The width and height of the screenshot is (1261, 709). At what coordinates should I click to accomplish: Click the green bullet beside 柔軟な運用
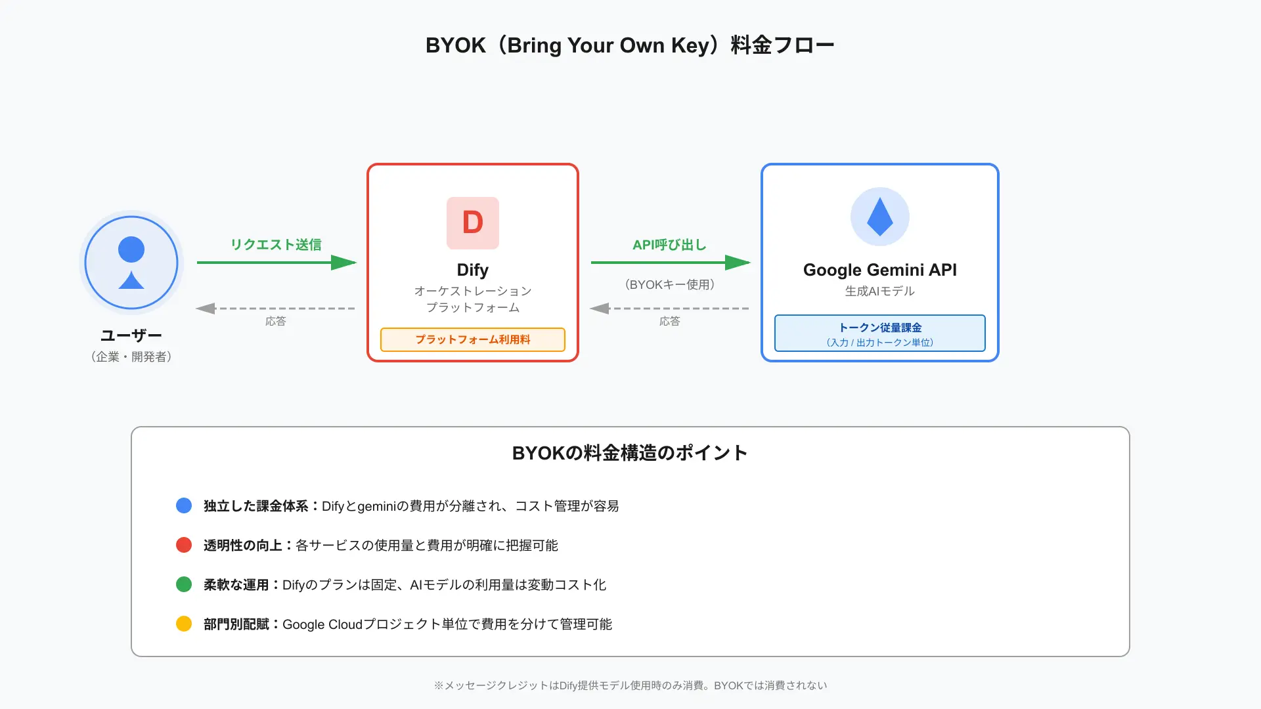tap(184, 584)
